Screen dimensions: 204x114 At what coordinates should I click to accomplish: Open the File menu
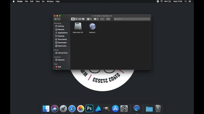coord(26,1)
